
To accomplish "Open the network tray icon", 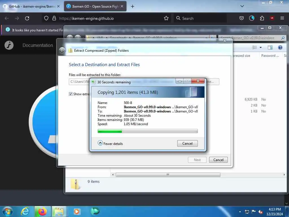I will [247, 212].
